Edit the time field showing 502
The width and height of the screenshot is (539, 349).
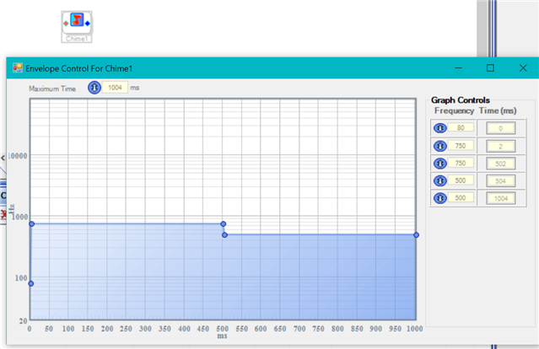click(500, 164)
